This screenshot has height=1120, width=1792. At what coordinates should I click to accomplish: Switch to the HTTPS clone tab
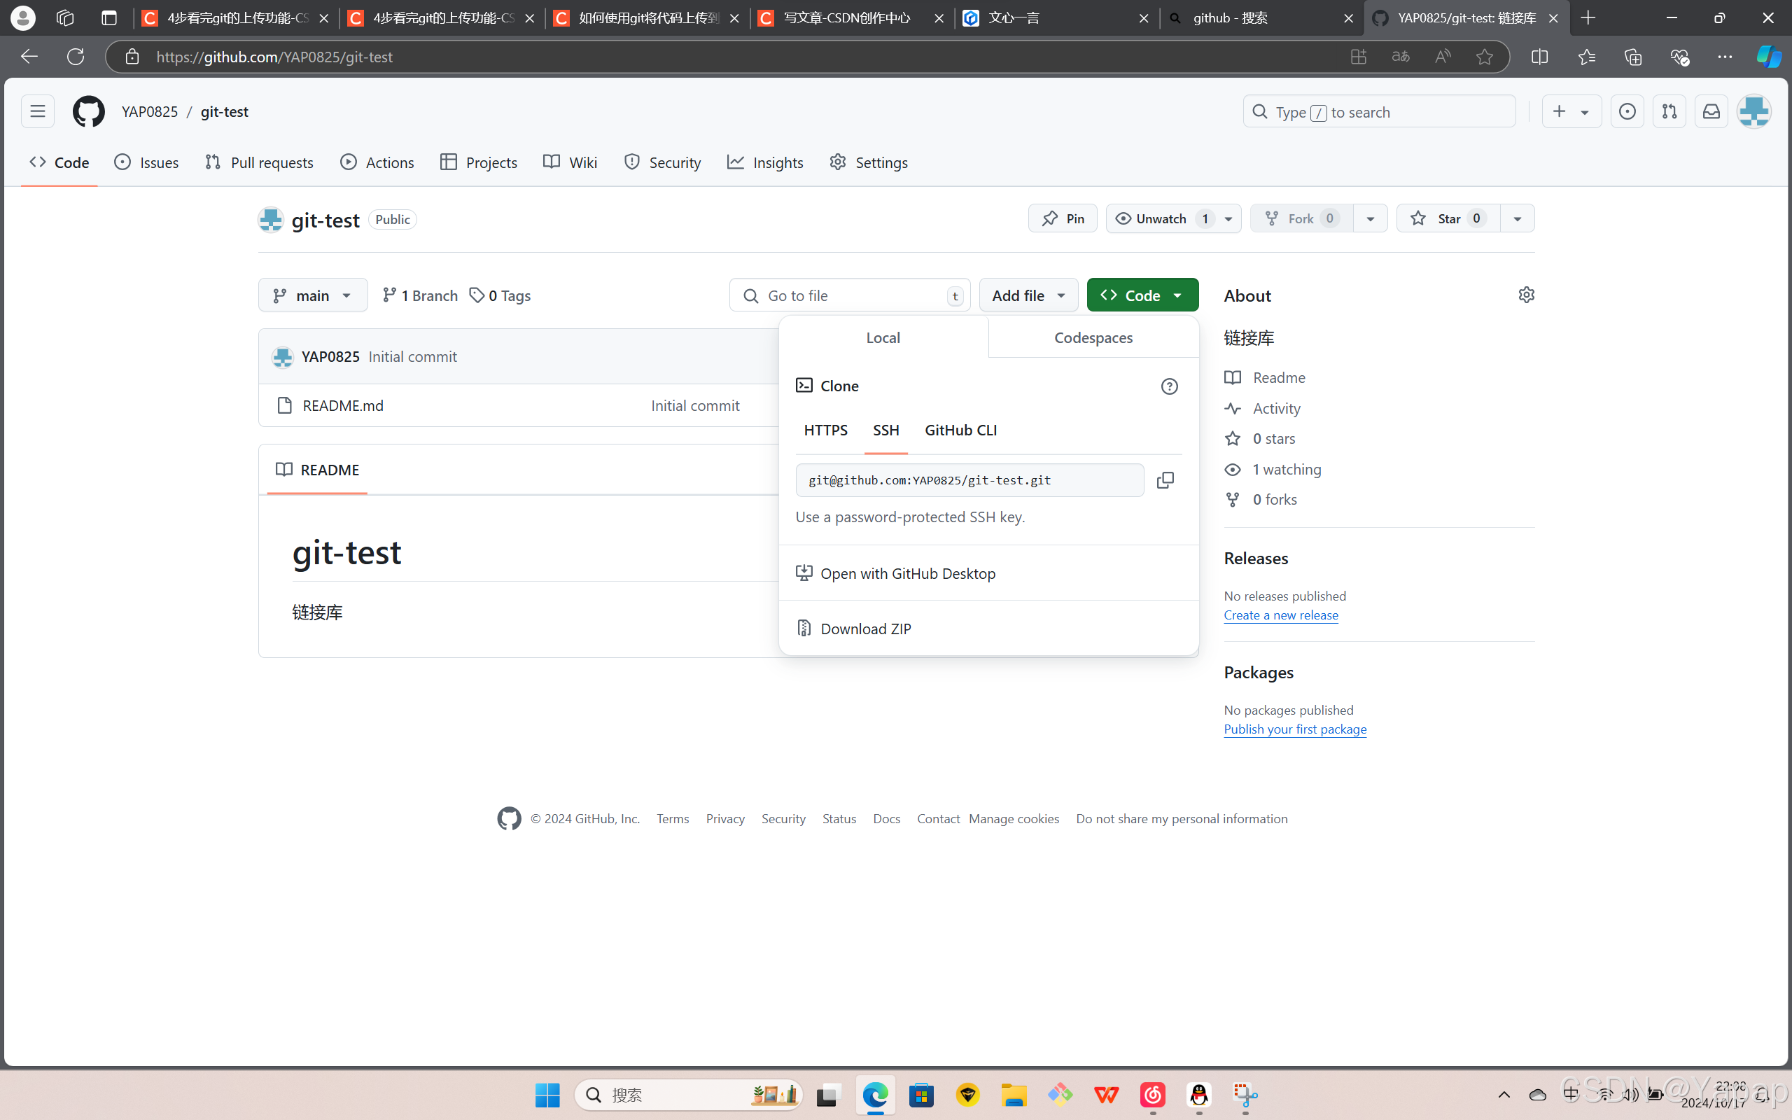(826, 430)
